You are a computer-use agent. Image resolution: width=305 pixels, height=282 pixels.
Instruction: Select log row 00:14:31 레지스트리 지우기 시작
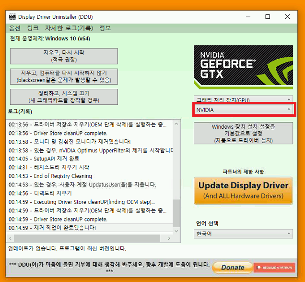90,167
